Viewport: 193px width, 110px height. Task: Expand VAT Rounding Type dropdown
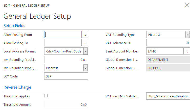pyautogui.click(x=187, y=35)
